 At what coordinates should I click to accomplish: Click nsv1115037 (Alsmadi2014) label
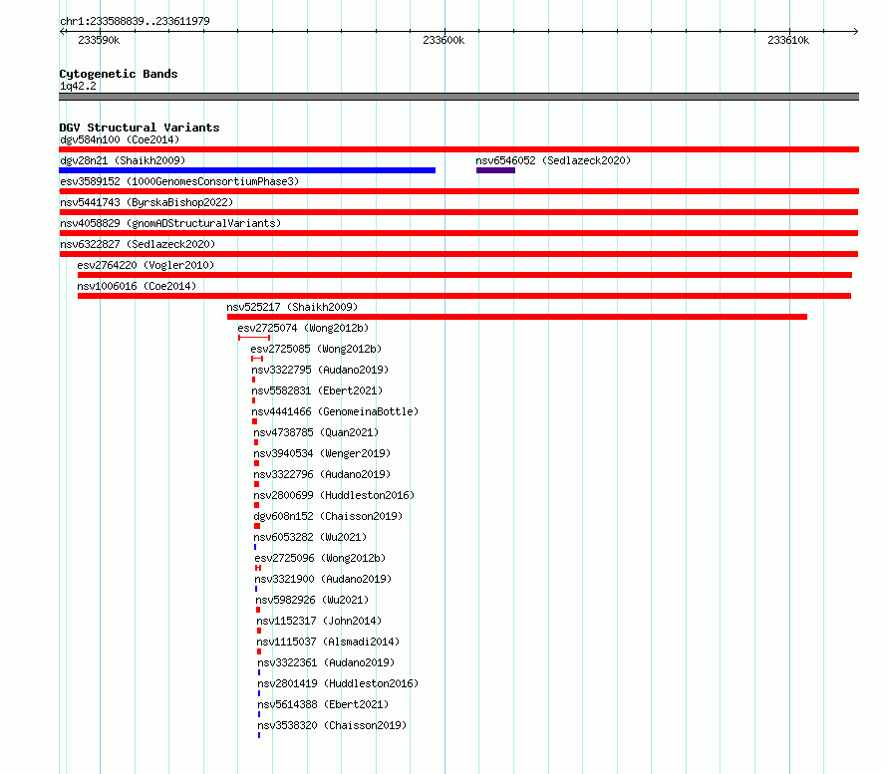click(328, 642)
